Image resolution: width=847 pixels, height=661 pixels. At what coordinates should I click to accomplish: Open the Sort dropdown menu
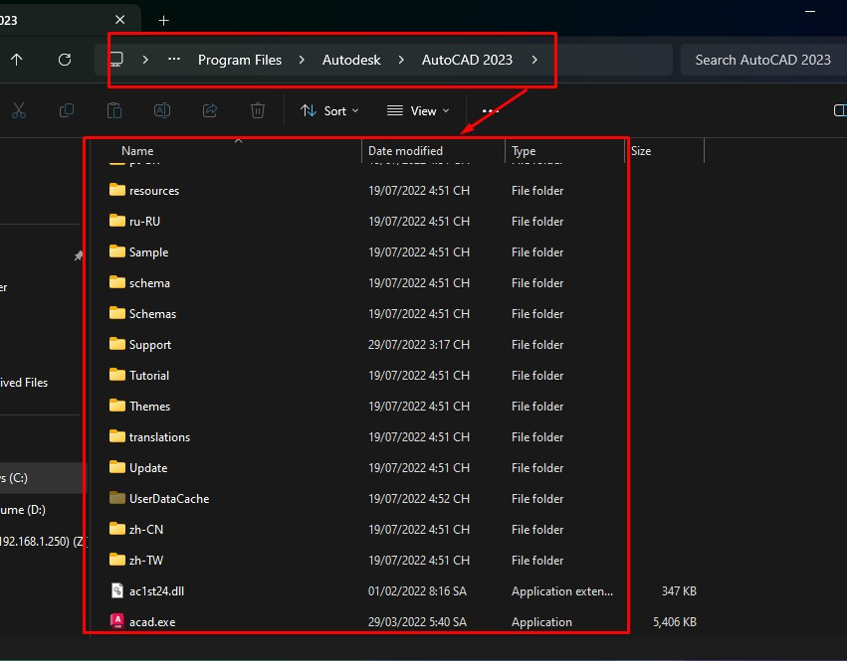point(329,110)
